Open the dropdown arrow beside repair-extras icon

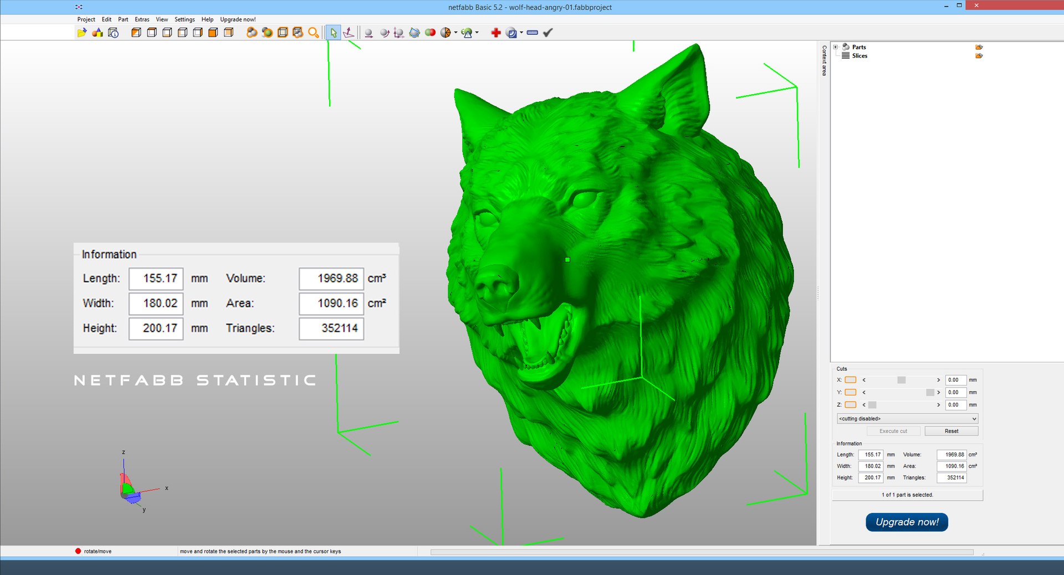point(521,33)
